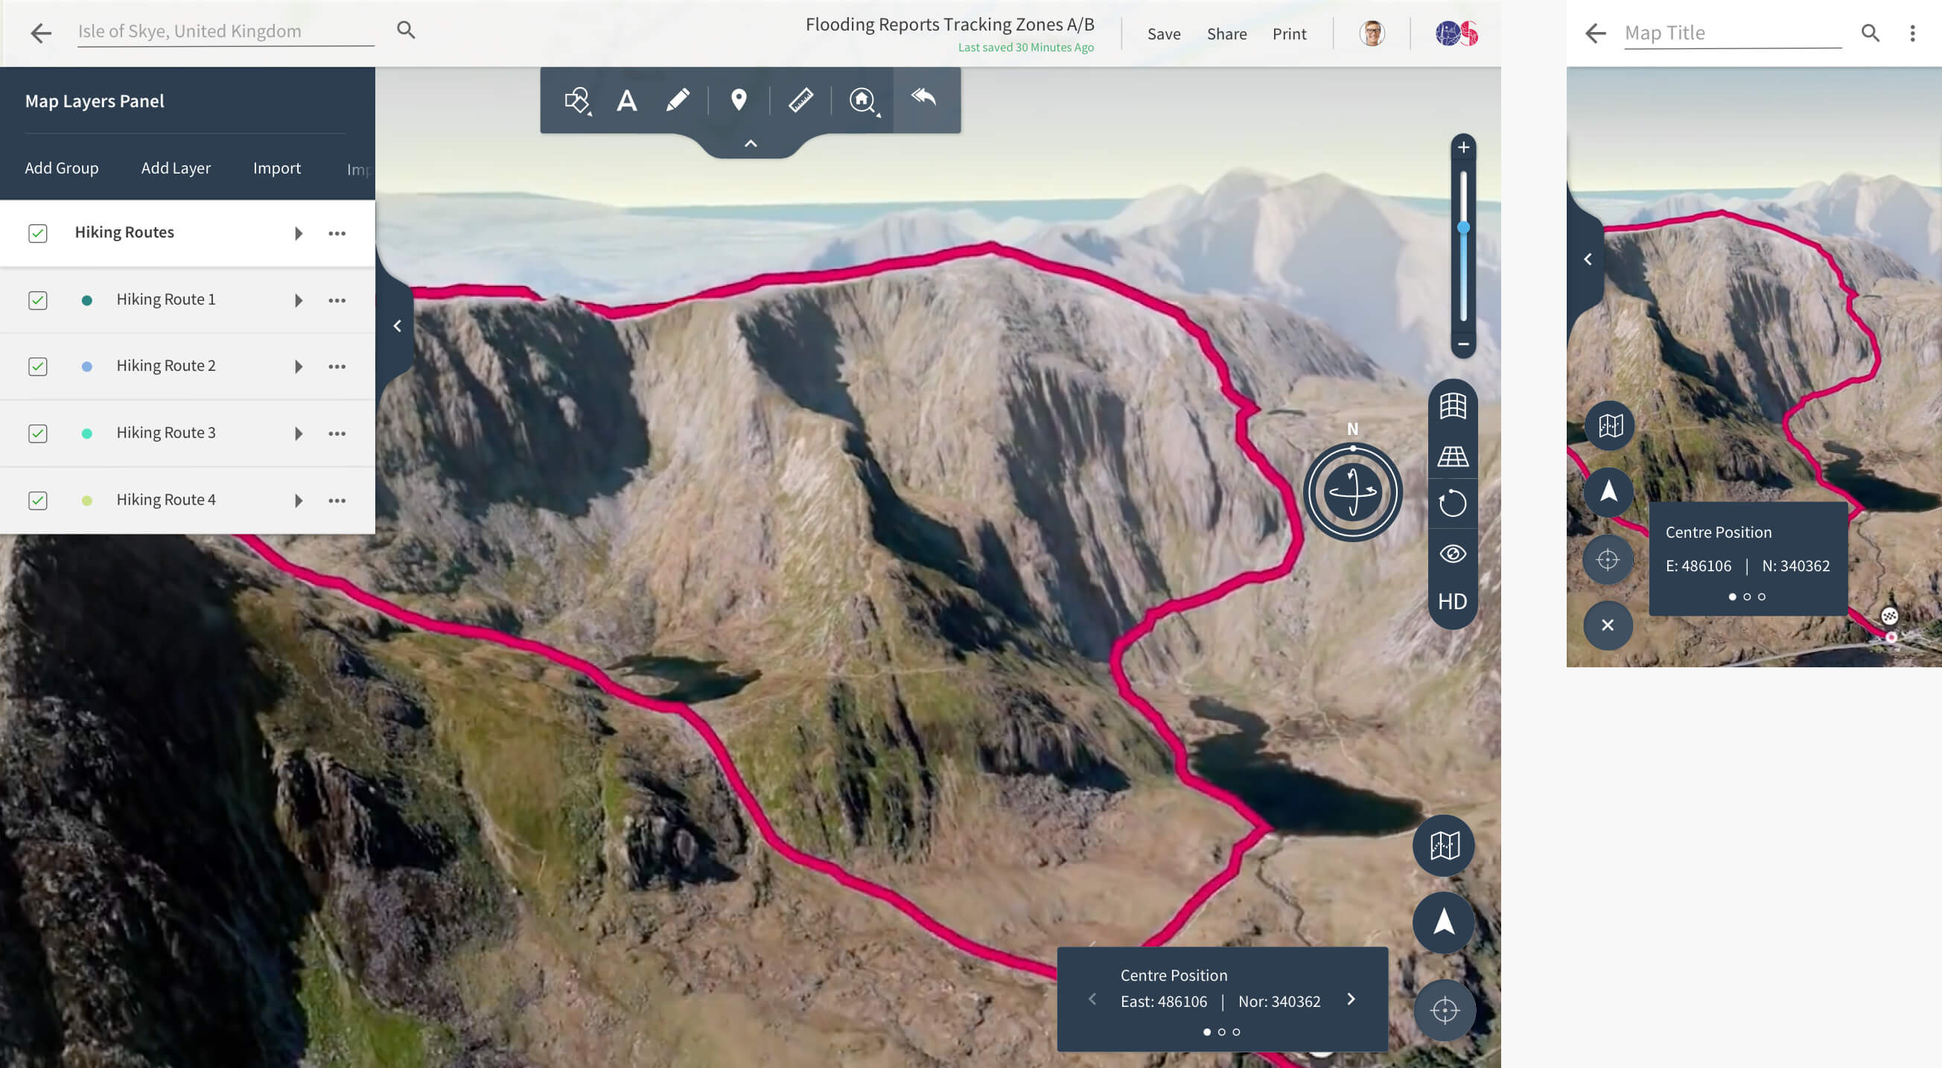Adjust the zoom level slider handle
This screenshot has width=1942, height=1068.
pyautogui.click(x=1463, y=227)
